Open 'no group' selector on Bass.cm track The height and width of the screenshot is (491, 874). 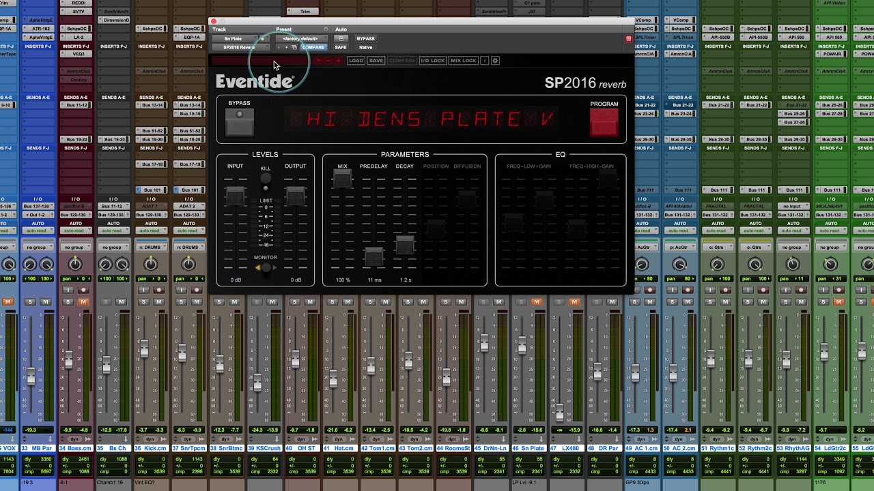[x=75, y=248]
